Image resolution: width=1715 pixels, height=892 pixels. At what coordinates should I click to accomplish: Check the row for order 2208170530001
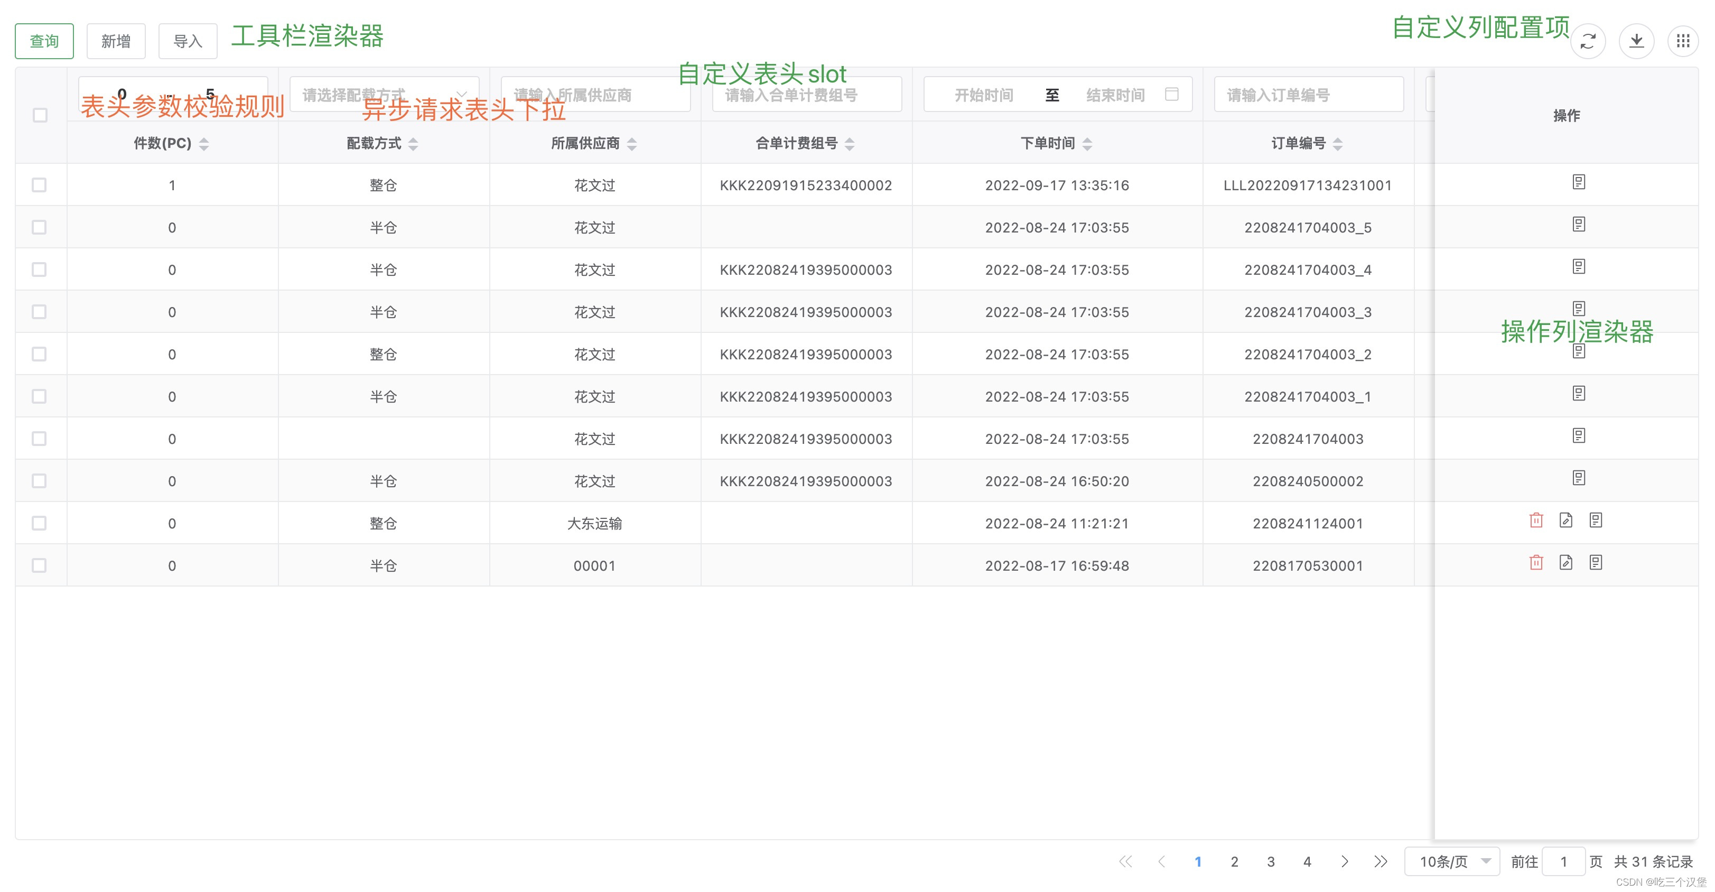pos(39,566)
